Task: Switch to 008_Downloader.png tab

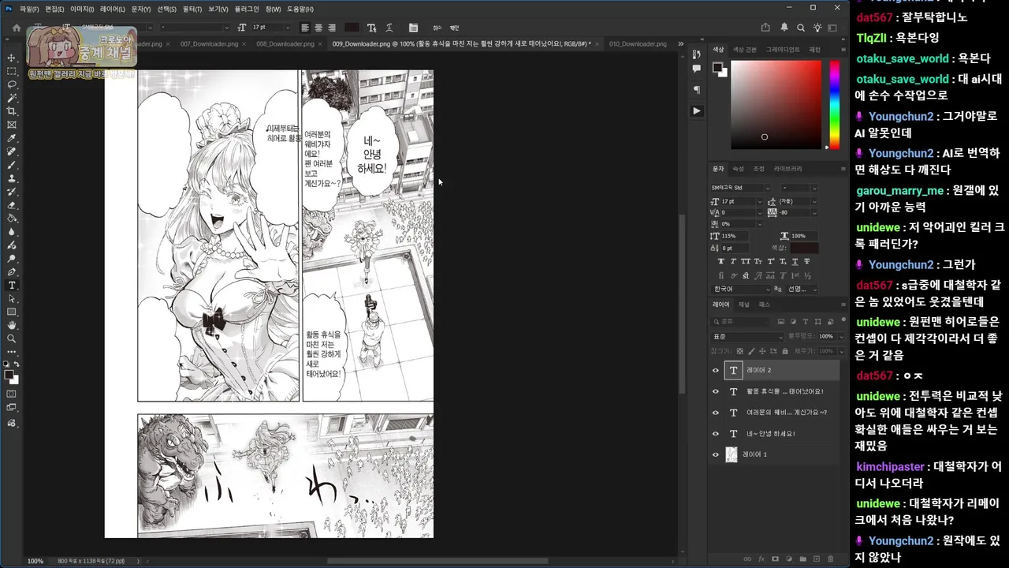Action: pos(285,44)
